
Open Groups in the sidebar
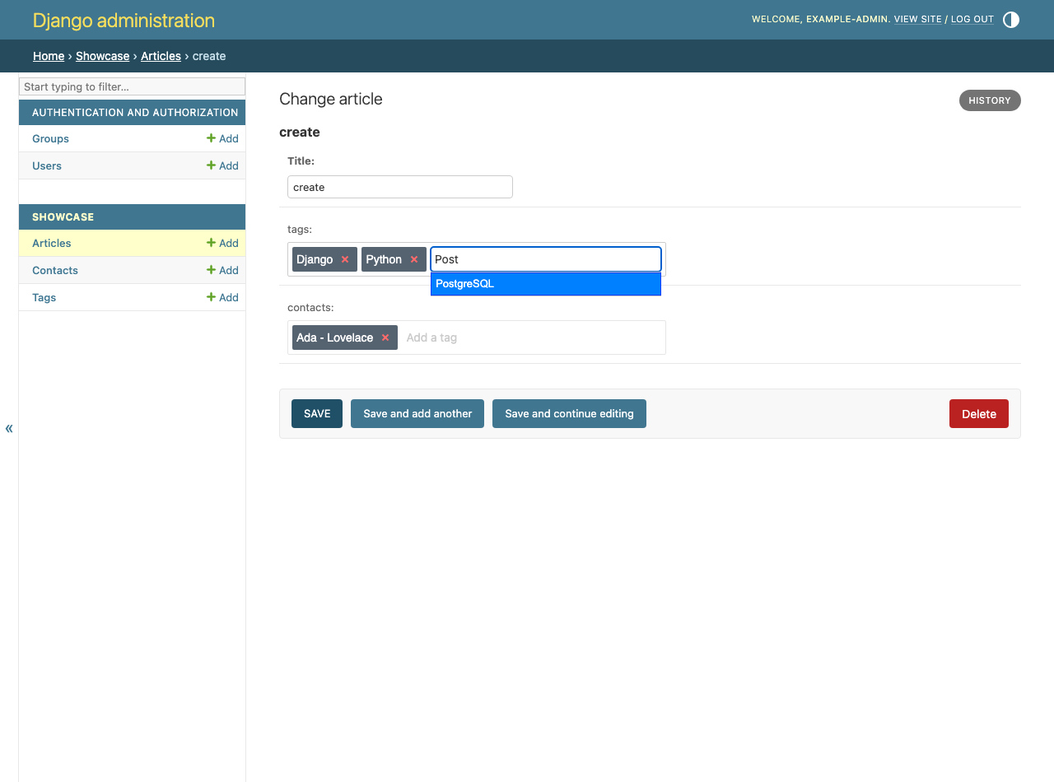[50, 138]
